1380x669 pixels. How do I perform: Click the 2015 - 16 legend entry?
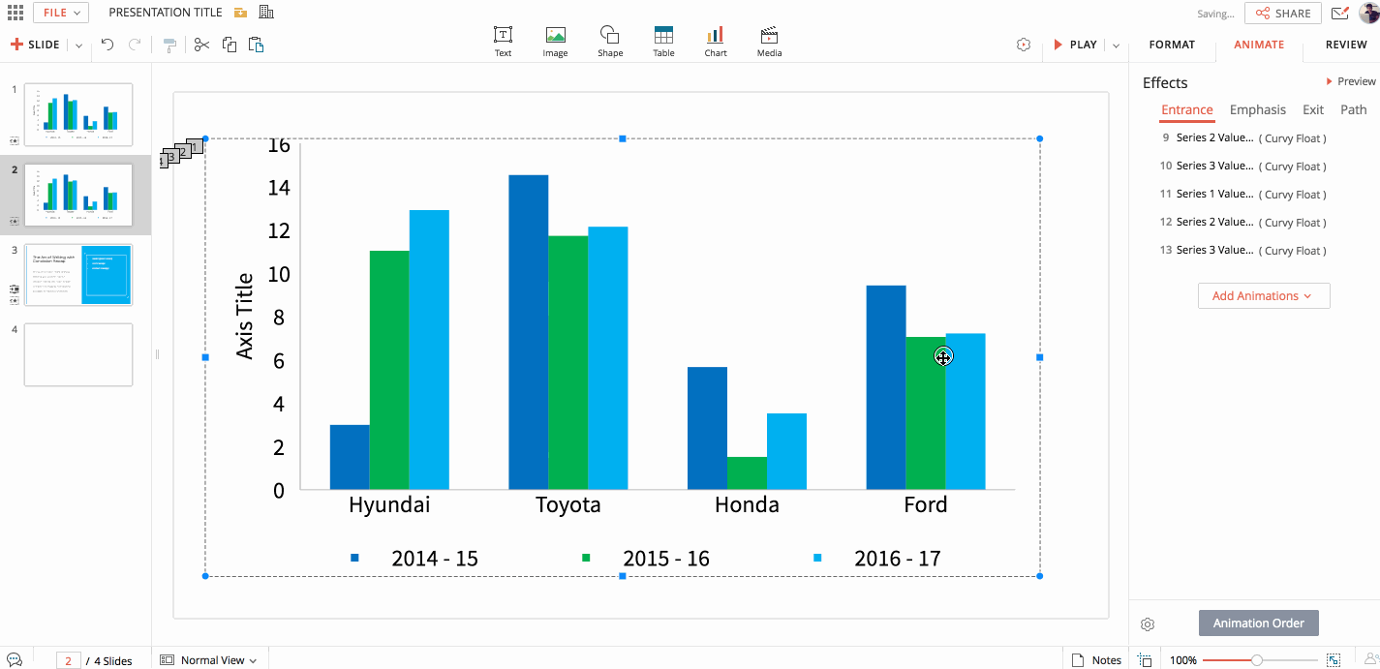click(x=646, y=559)
